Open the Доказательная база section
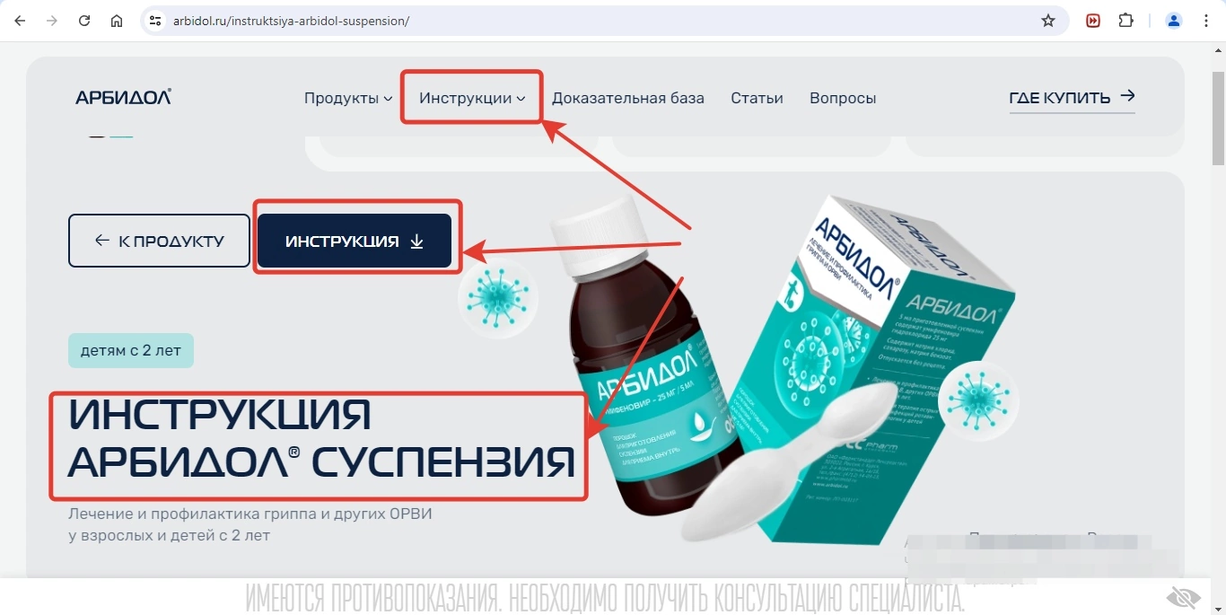Viewport: 1226px width, 615px height. tap(628, 98)
